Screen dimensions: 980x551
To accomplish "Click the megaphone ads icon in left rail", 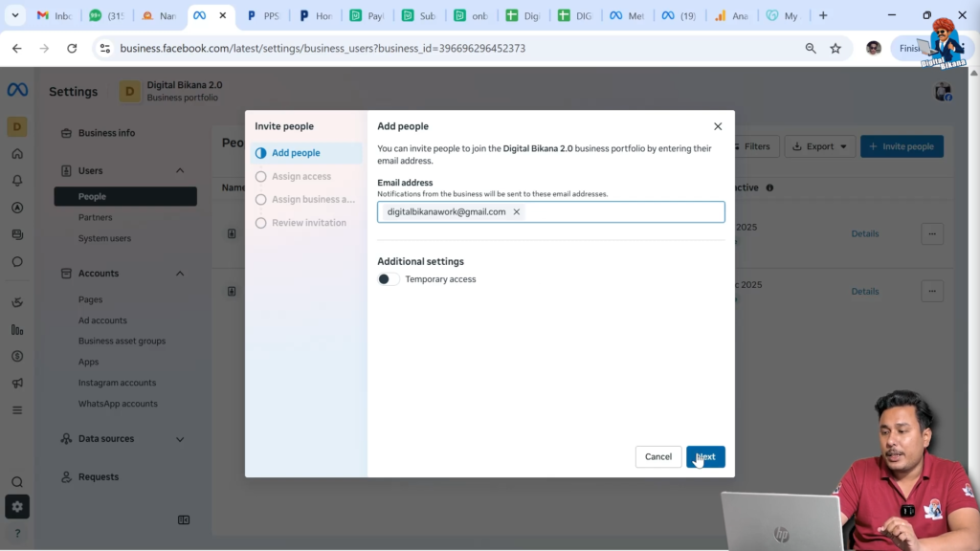I will coord(17,383).
